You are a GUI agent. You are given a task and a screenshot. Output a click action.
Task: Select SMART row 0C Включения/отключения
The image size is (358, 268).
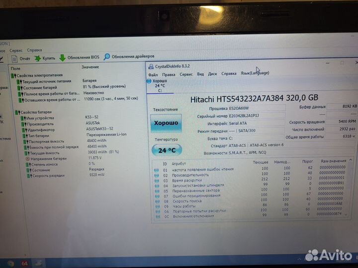tap(250, 215)
